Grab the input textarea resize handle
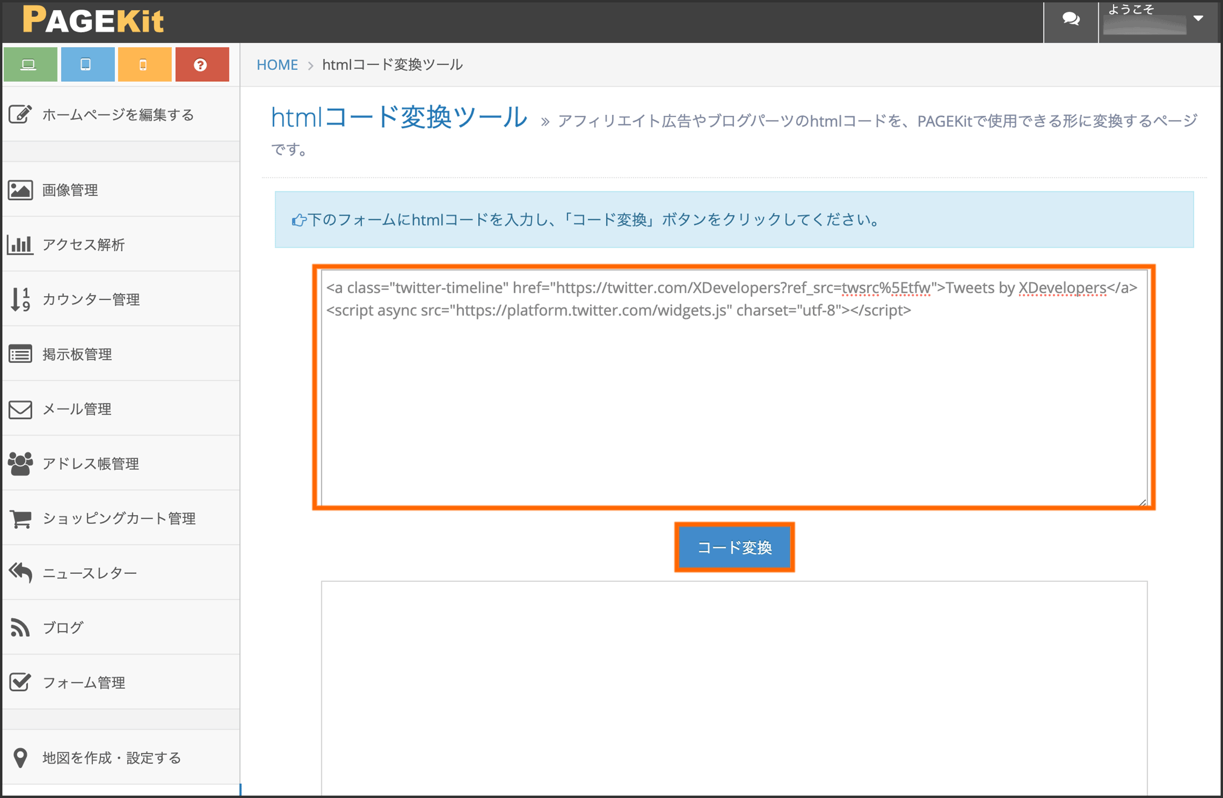 [x=1142, y=502]
